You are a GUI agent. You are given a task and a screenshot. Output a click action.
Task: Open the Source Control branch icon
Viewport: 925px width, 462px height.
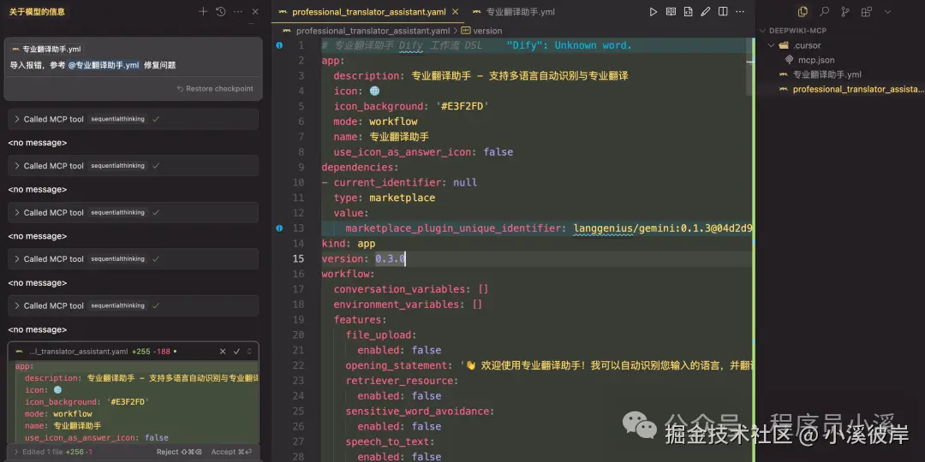(845, 12)
